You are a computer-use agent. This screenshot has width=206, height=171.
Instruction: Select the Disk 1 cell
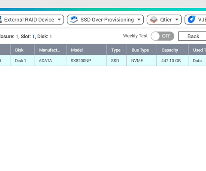coord(22,61)
